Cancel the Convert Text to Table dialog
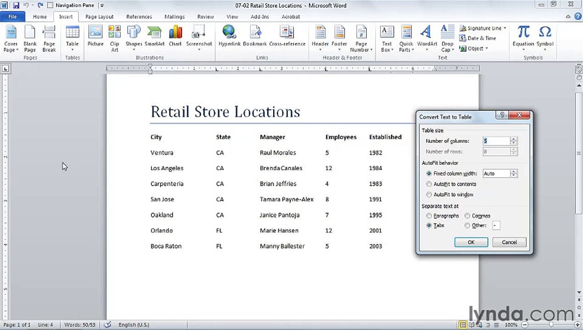 tap(509, 242)
